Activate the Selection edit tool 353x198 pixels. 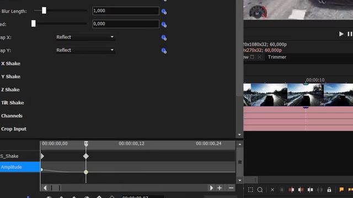(x=250, y=190)
